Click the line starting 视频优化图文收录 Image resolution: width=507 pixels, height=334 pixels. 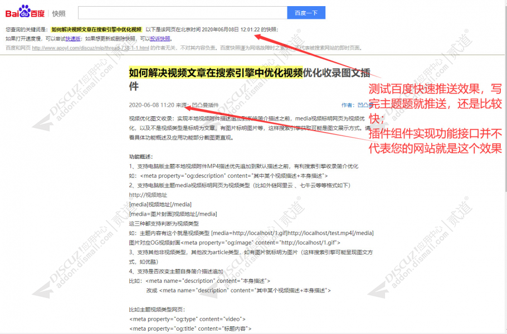[247, 118]
